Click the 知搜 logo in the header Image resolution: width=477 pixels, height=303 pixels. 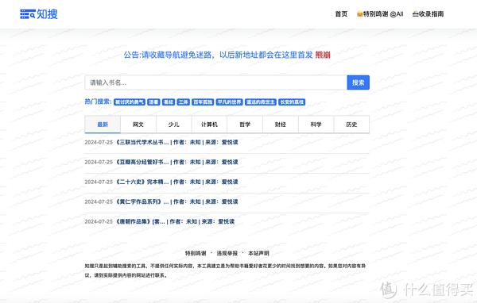tap(39, 14)
